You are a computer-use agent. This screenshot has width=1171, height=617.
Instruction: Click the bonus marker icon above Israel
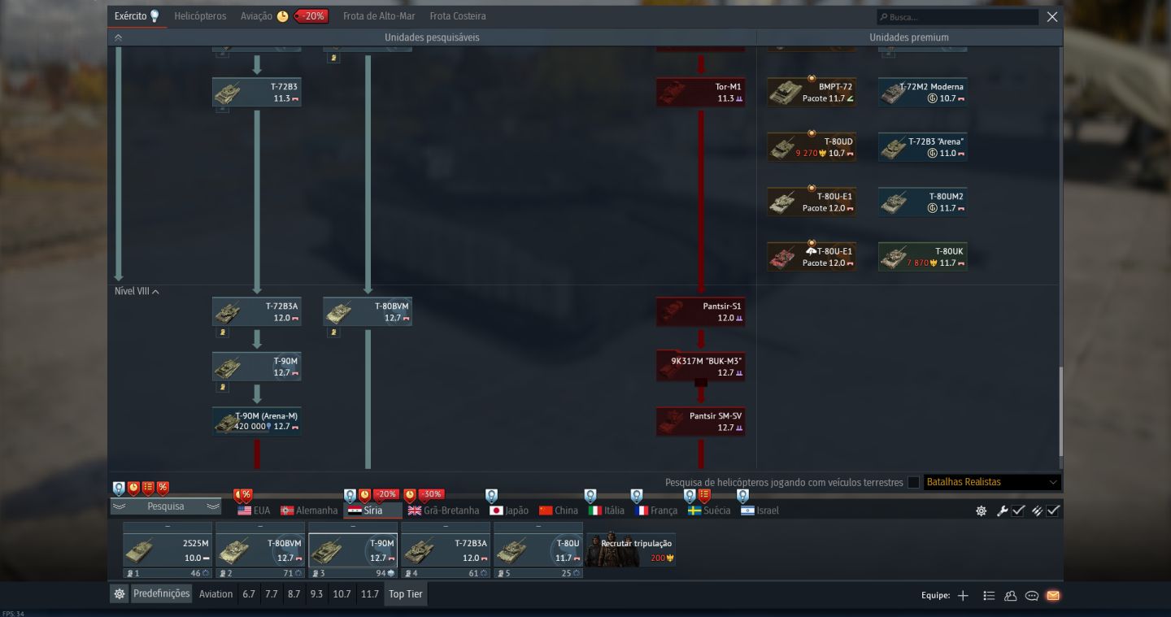tap(742, 495)
